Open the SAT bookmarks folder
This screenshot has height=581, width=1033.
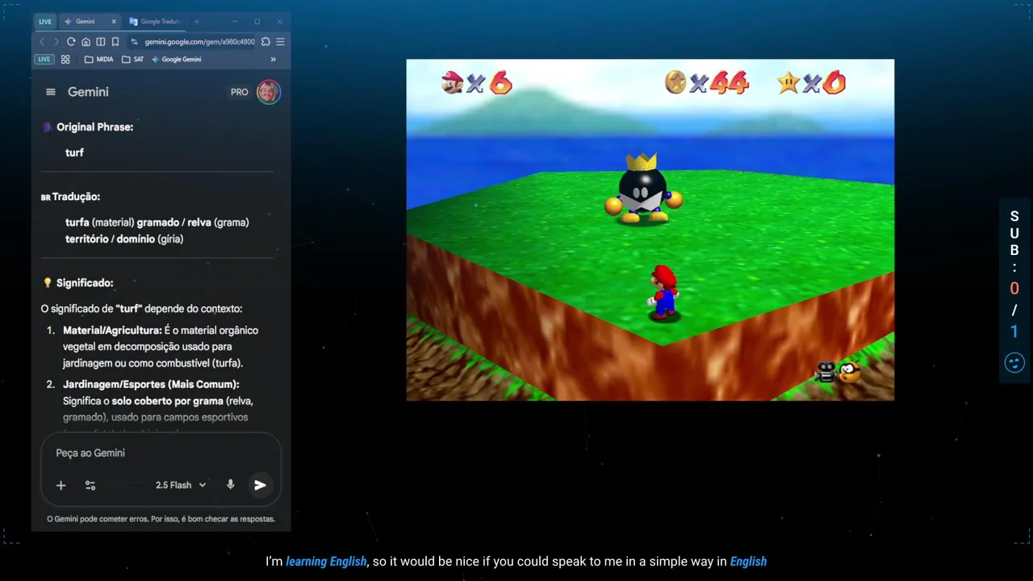(x=132, y=59)
